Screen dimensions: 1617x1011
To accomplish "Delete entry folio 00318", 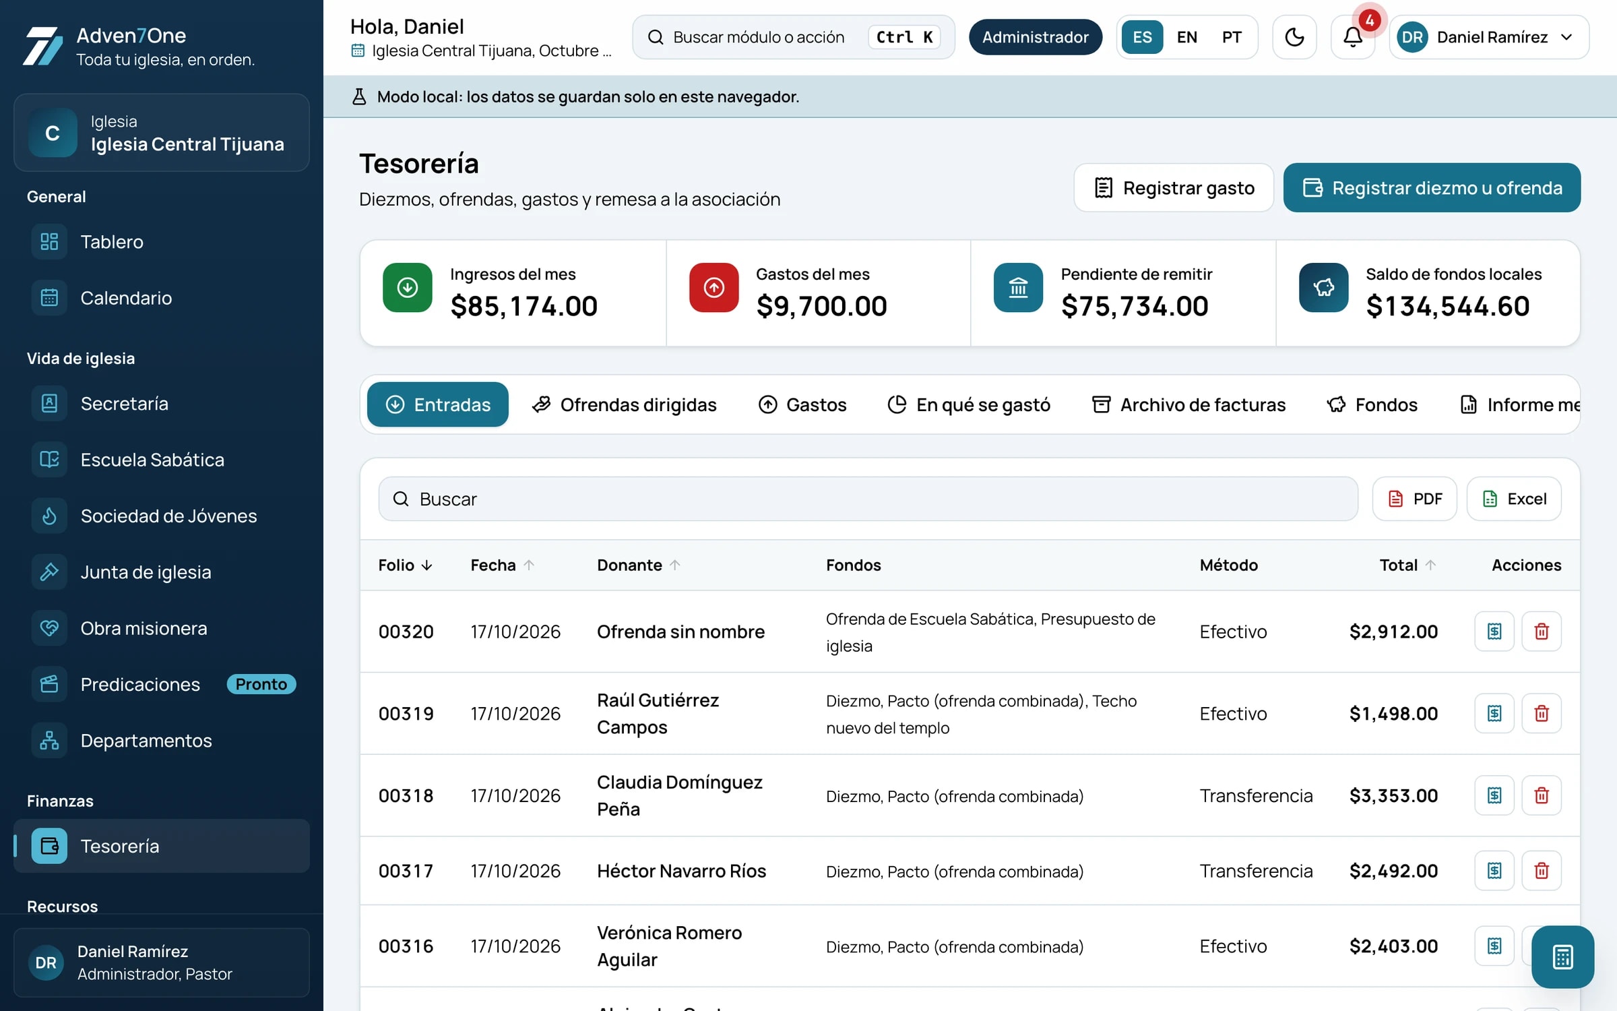I will coord(1542,795).
